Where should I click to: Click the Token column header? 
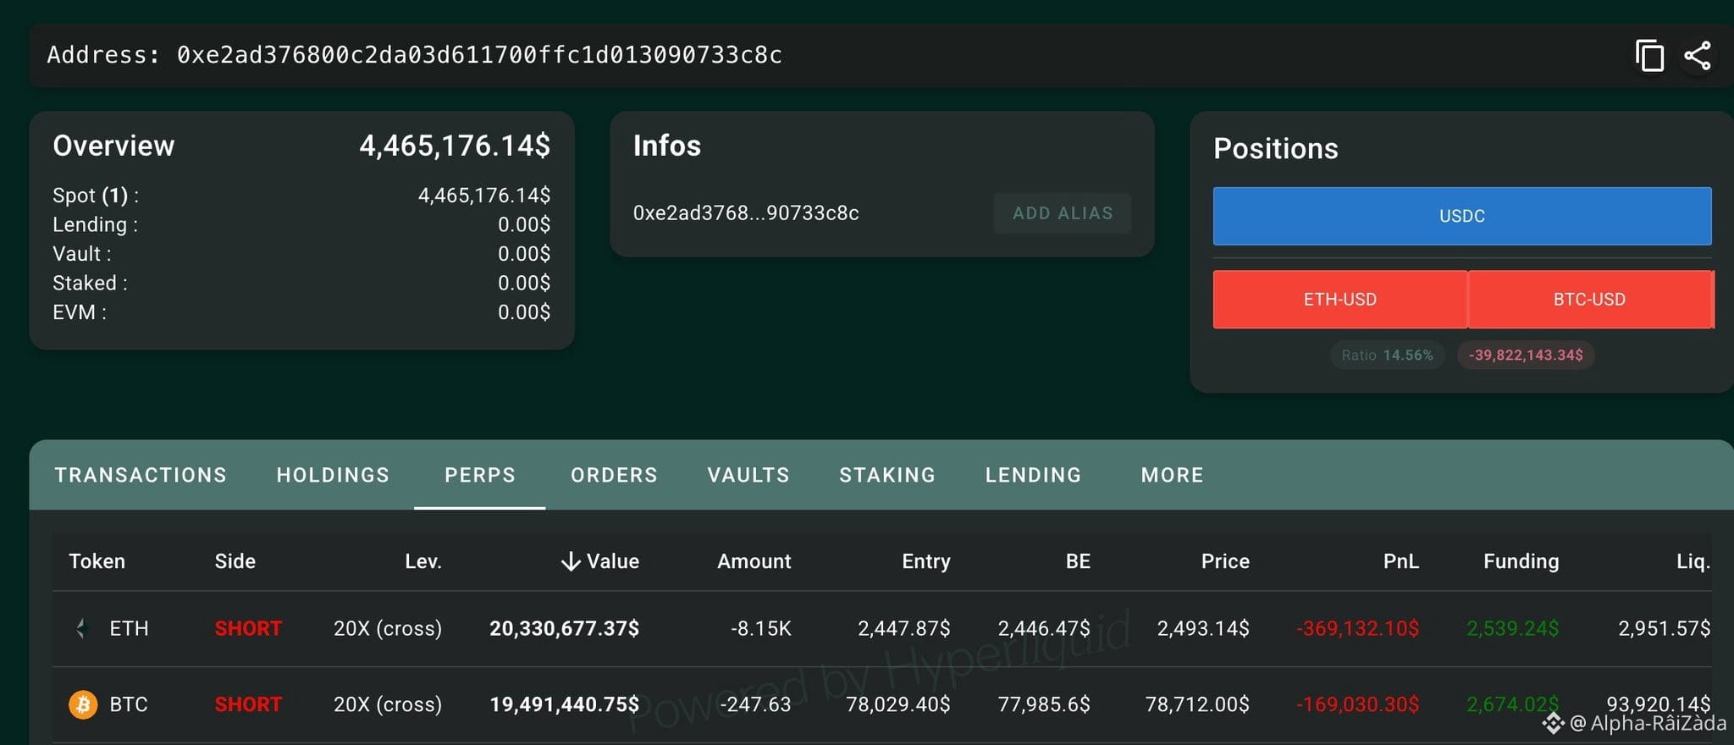point(97,561)
